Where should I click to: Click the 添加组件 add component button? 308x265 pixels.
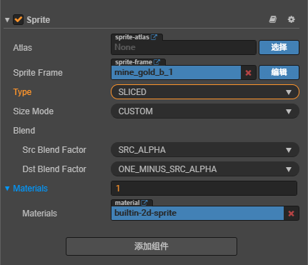coord(151,246)
